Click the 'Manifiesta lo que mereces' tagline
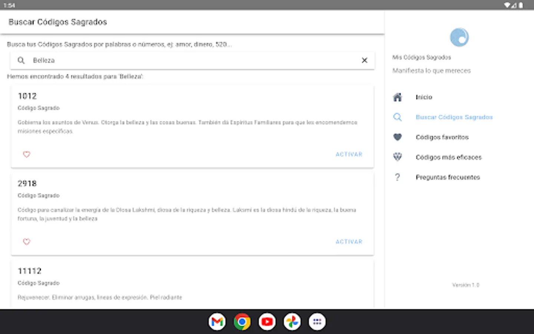 [x=432, y=71]
